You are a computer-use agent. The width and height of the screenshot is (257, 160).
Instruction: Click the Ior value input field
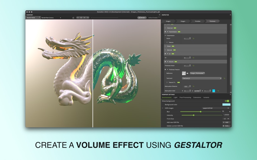click(x=186, y=58)
